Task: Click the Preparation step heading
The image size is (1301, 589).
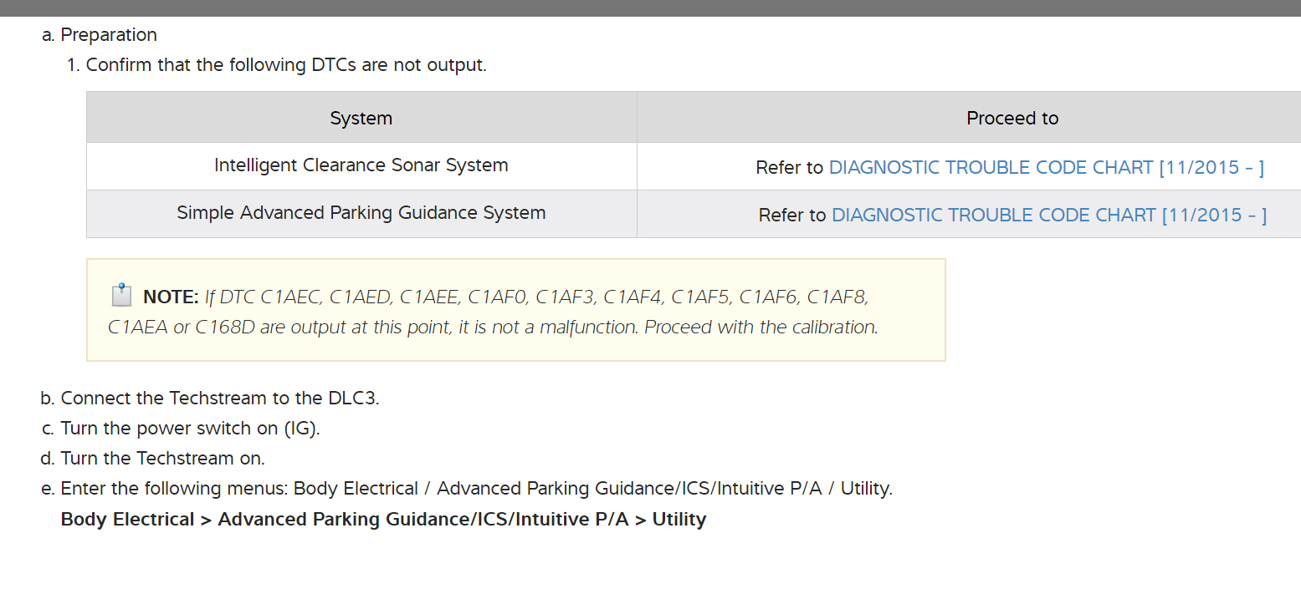Action: 109,35
